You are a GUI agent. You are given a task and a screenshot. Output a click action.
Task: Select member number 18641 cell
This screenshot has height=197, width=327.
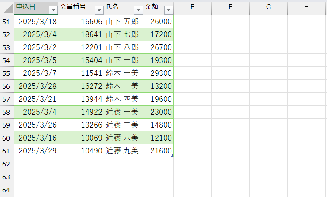click(x=81, y=34)
